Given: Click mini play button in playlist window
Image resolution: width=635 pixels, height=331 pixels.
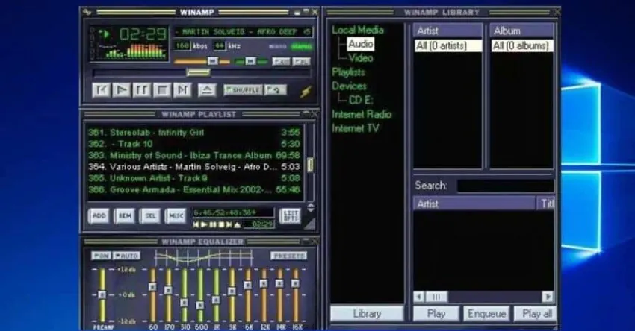Looking at the screenshot, I should pyautogui.click(x=204, y=224).
